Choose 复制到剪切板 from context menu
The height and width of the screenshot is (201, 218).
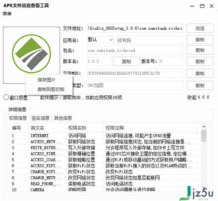(51, 89)
